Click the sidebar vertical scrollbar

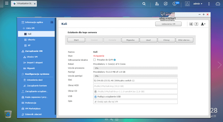(56, 66)
